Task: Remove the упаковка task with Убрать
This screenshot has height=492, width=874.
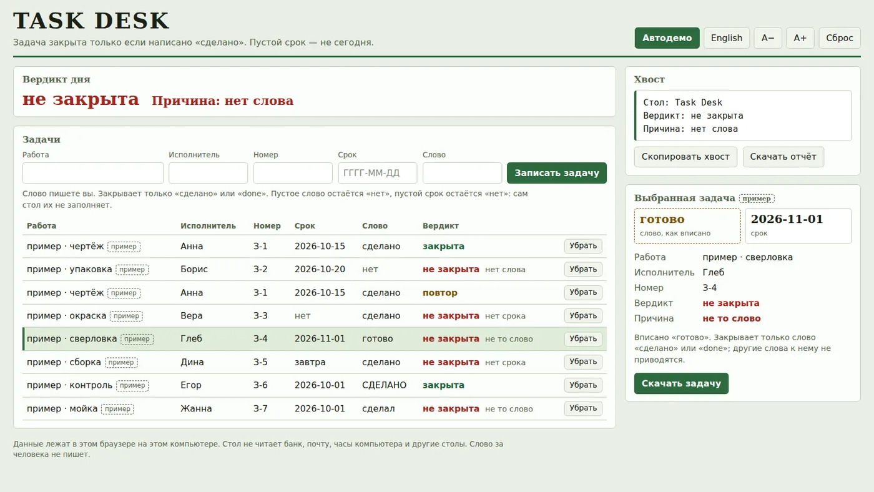Action: coord(583,269)
